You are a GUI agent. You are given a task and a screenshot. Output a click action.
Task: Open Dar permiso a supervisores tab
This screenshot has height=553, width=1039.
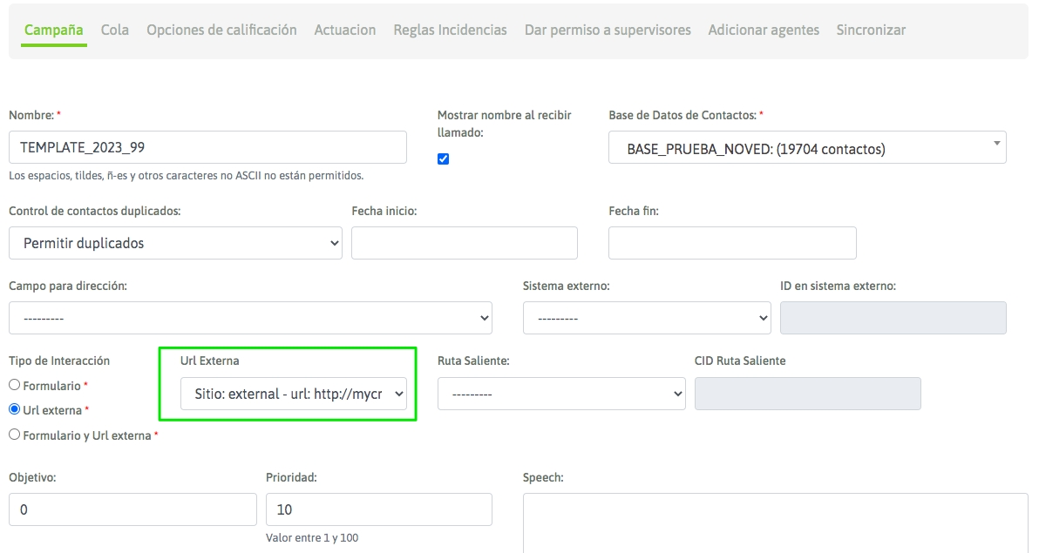pyautogui.click(x=608, y=30)
